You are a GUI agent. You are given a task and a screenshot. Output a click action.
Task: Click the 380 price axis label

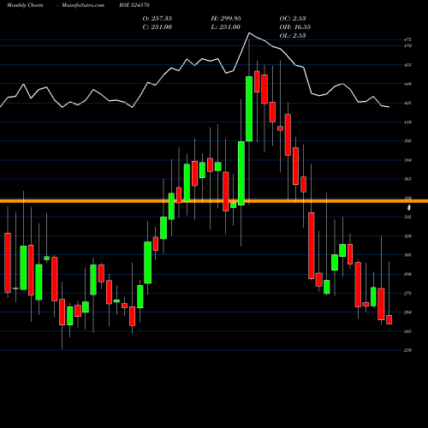click(x=407, y=160)
